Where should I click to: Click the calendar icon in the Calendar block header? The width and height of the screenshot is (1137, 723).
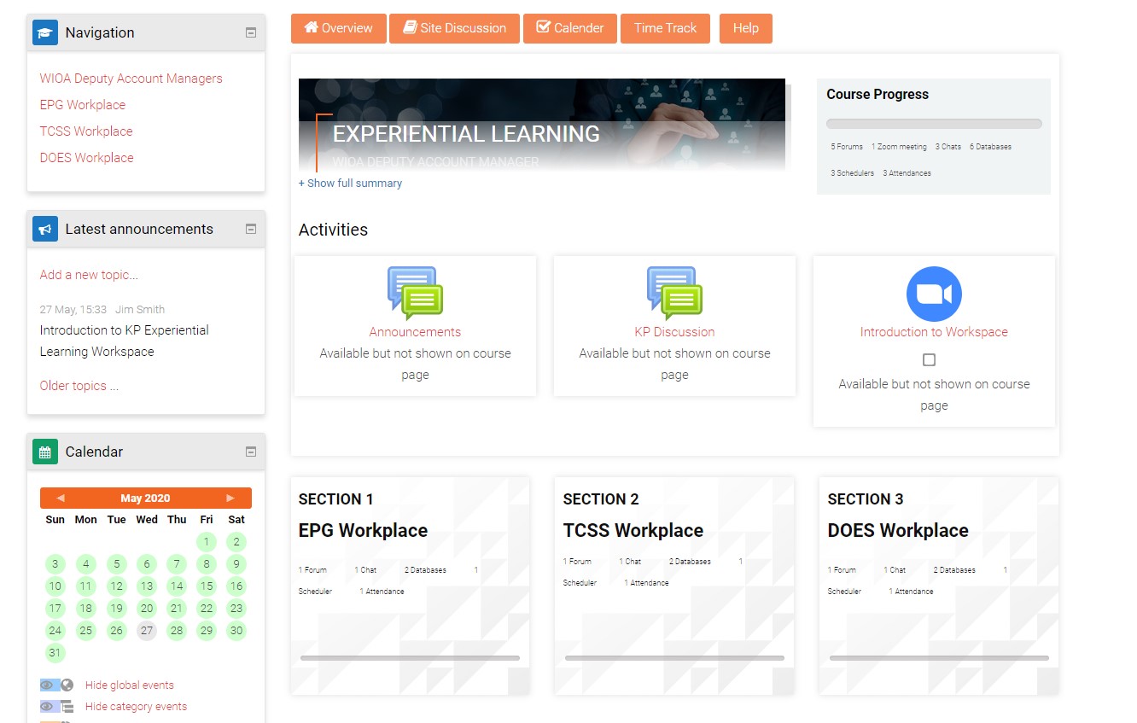(44, 451)
